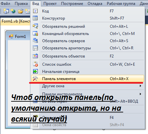Click the Конструктор designer icon
148x134 pixels.
35,18
